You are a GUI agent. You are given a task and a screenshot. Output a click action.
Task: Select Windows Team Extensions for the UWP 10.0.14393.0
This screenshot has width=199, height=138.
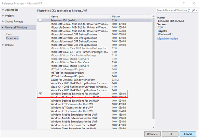point(94,125)
